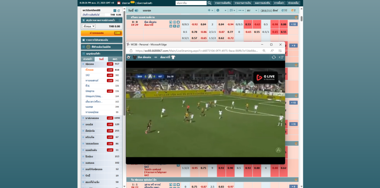Add BK Häcken match to favorites star
This screenshot has height=188, width=380.
[x=178, y=22]
